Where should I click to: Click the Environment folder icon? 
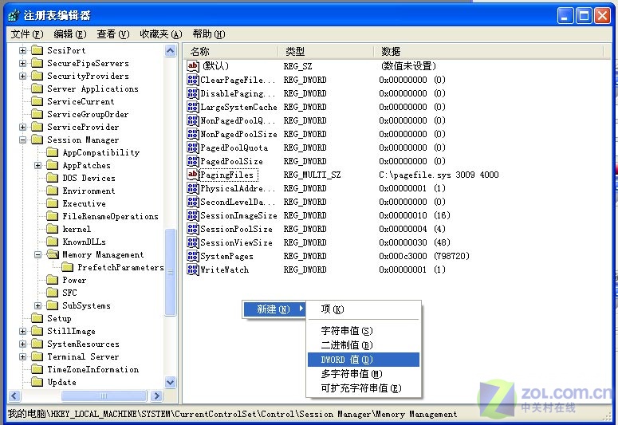coord(52,191)
